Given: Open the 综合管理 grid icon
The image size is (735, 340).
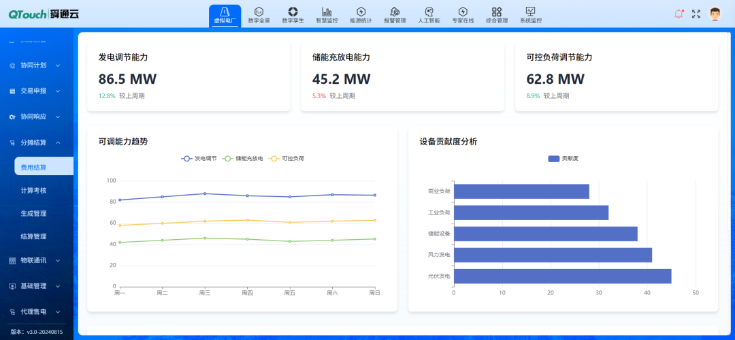Looking at the screenshot, I should click(x=497, y=12).
